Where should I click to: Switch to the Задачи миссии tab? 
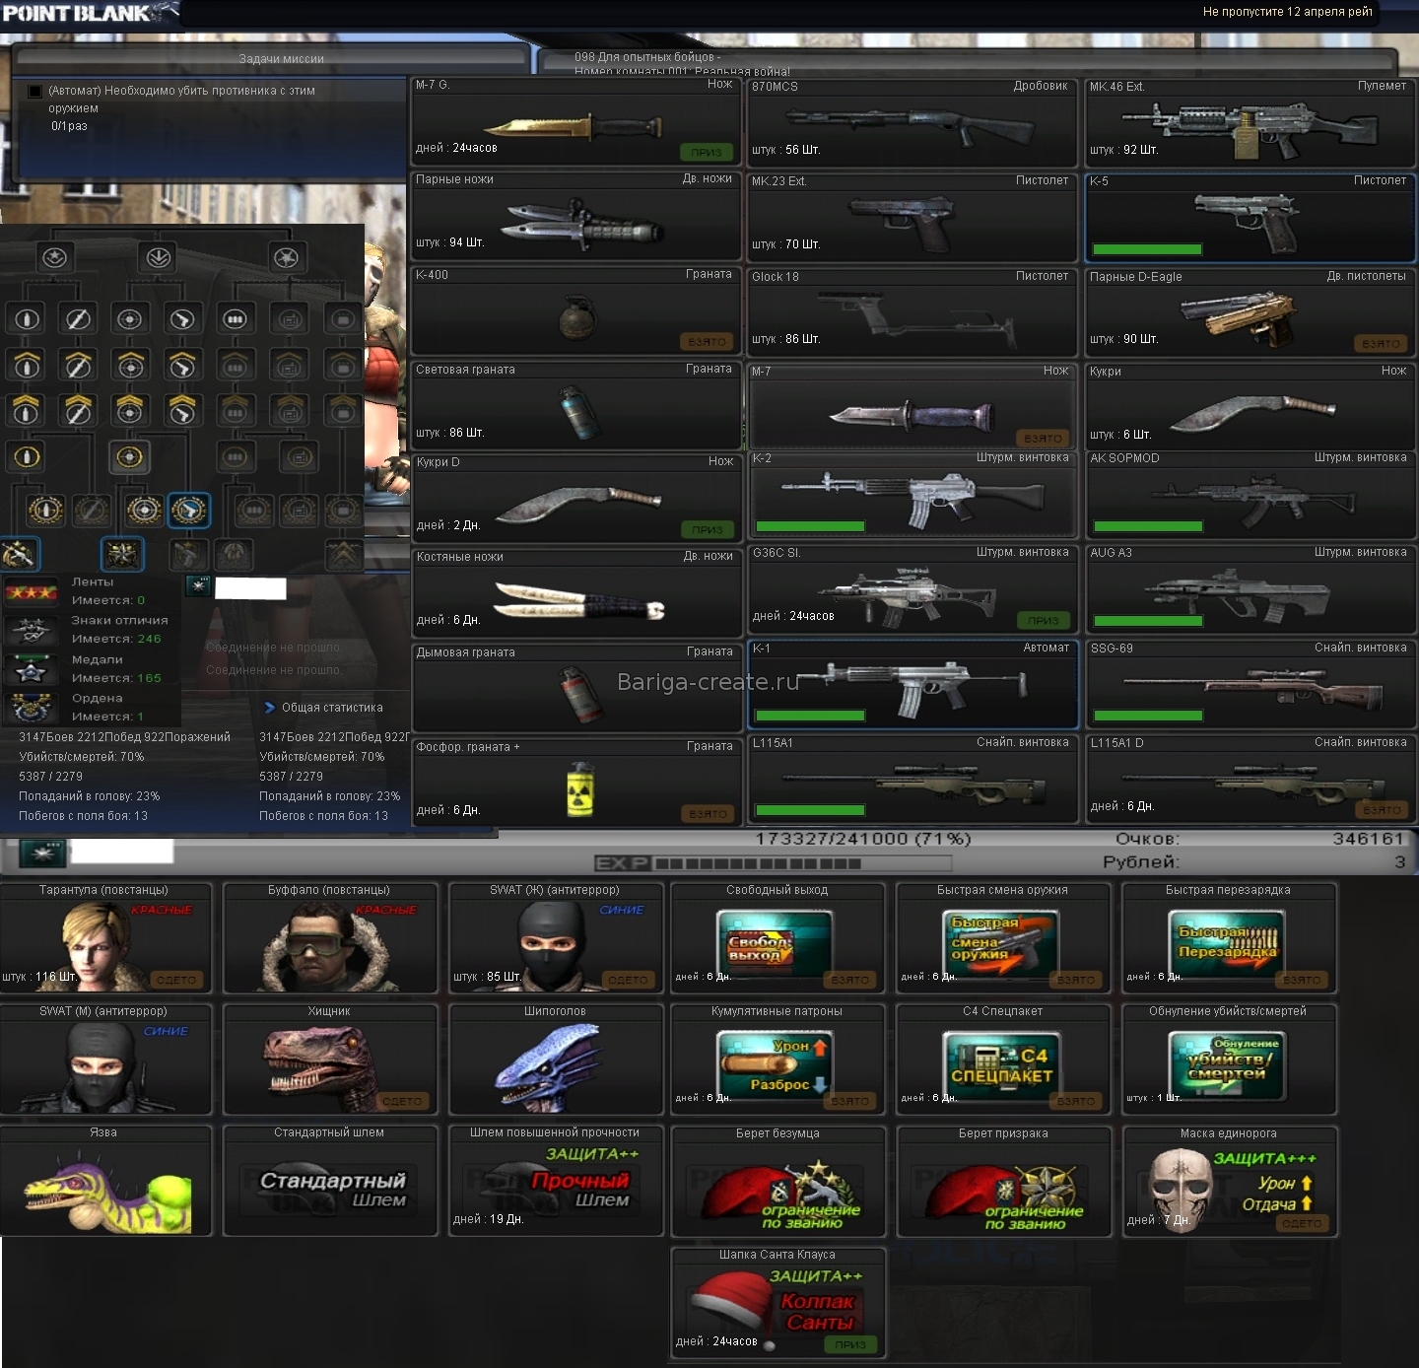point(272,58)
